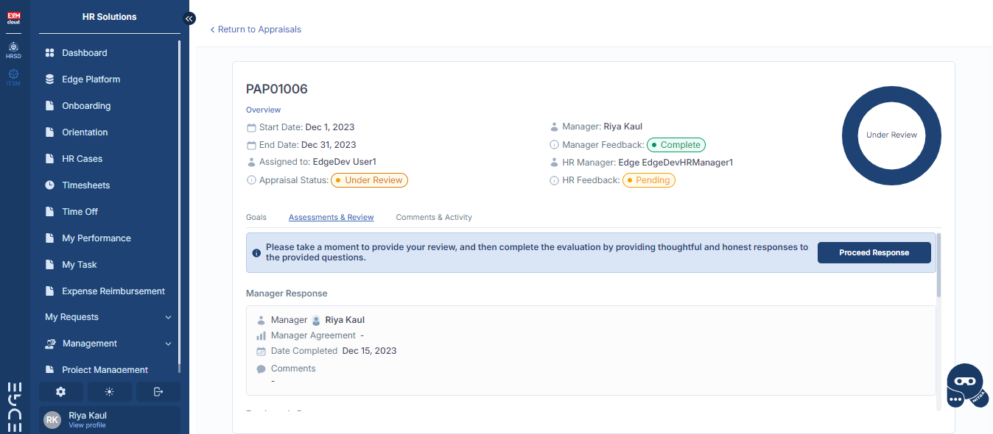
Task: Click the Orientation document icon
Action: [49, 132]
